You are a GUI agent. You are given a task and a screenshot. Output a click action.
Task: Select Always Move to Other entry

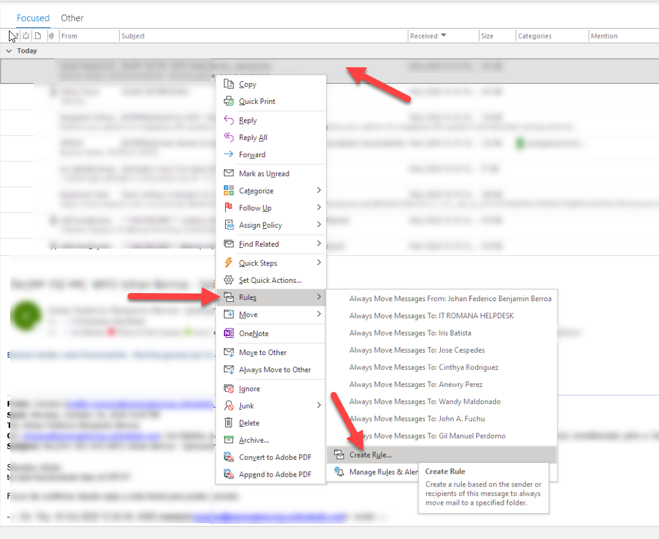(271, 369)
